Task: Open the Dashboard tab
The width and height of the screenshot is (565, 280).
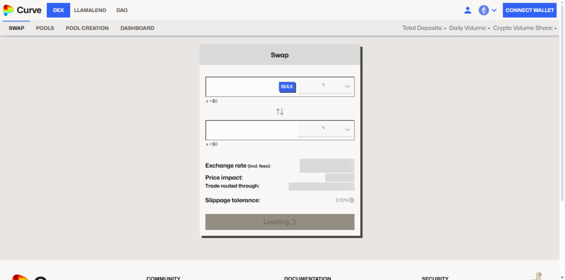Action: (137, 28)
